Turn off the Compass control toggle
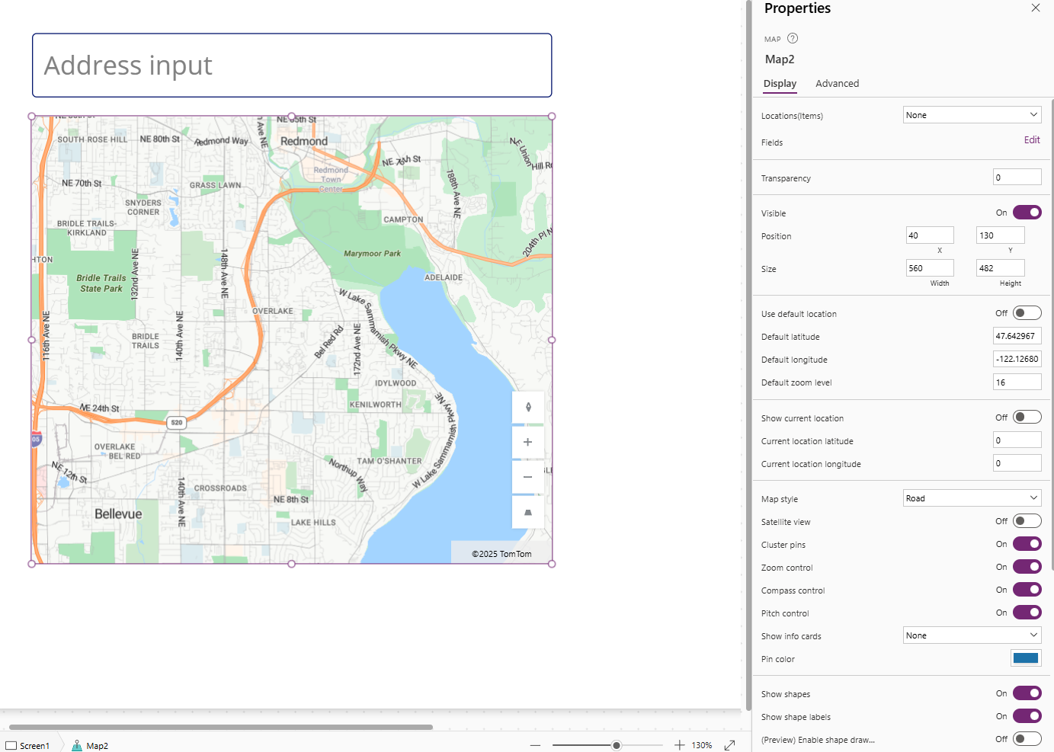This screenshot has height=752, width=1054. coord(1027,590)
